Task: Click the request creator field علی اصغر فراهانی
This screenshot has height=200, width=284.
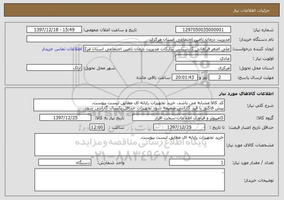Action: [157, 49]
